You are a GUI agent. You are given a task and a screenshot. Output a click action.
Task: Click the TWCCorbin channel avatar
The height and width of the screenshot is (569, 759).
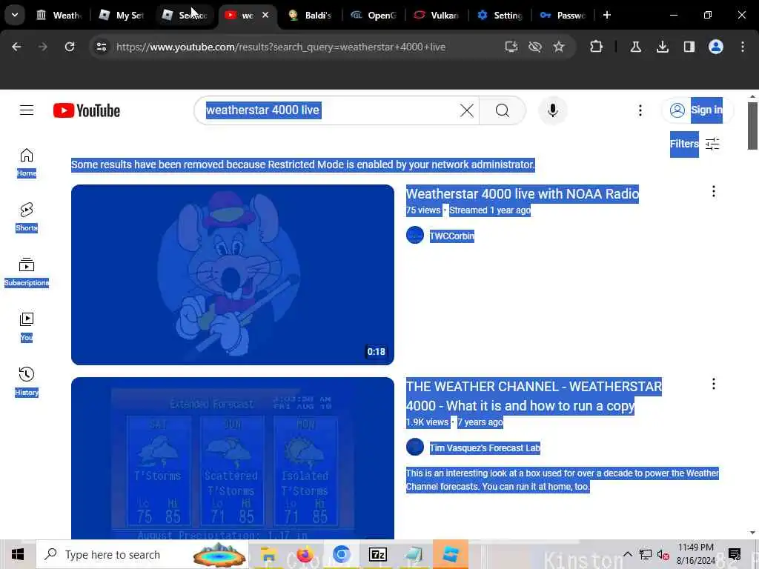[415, 236]
